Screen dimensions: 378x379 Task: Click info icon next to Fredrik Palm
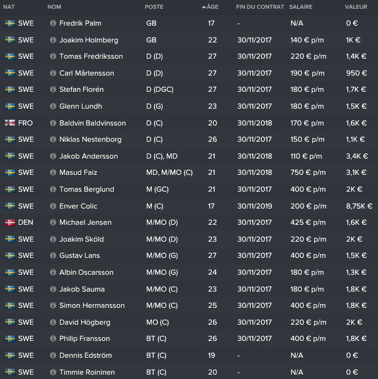[52, 23]
